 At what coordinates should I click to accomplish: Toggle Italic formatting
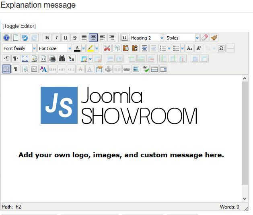(56, 38)
